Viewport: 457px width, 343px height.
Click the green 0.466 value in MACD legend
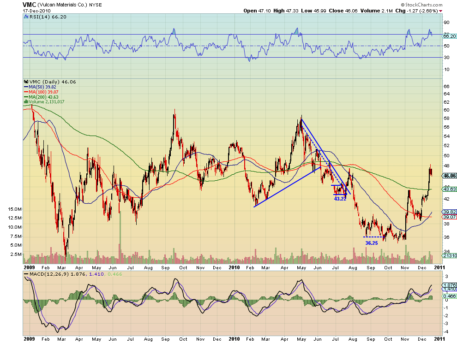pos(115,274)
